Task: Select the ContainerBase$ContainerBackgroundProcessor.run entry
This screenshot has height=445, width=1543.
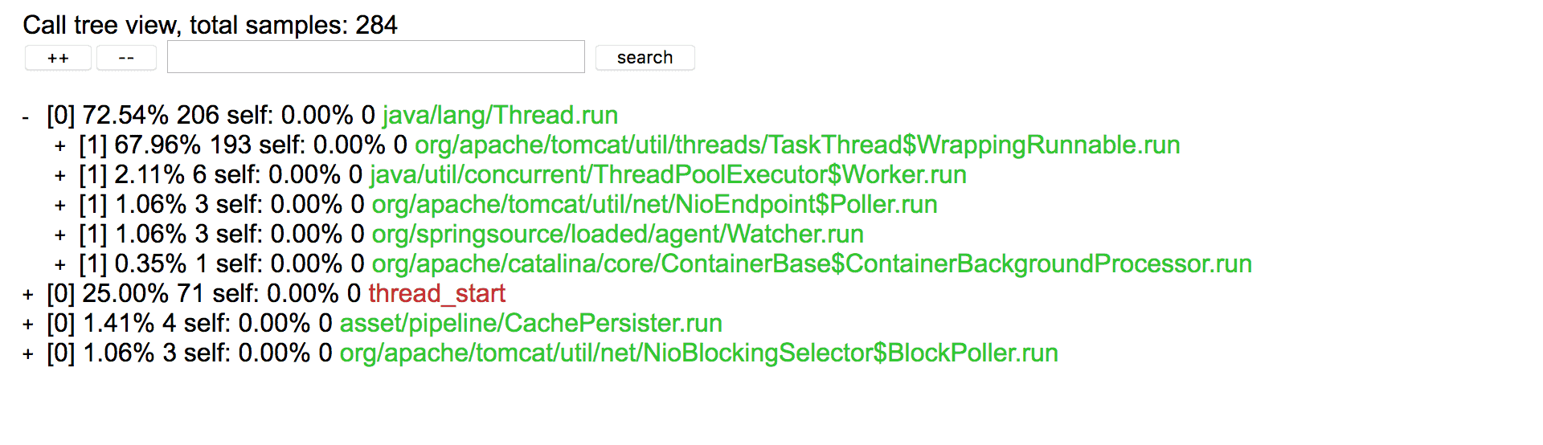Action: [812, 264]
